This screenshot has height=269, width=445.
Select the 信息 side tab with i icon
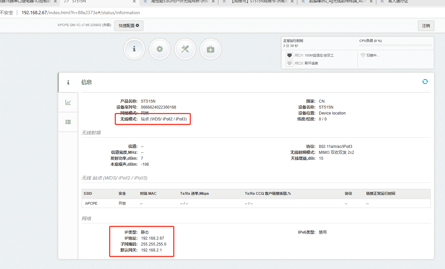point(68,83)
